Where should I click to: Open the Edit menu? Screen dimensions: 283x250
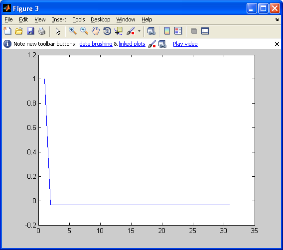pos(23,19)
